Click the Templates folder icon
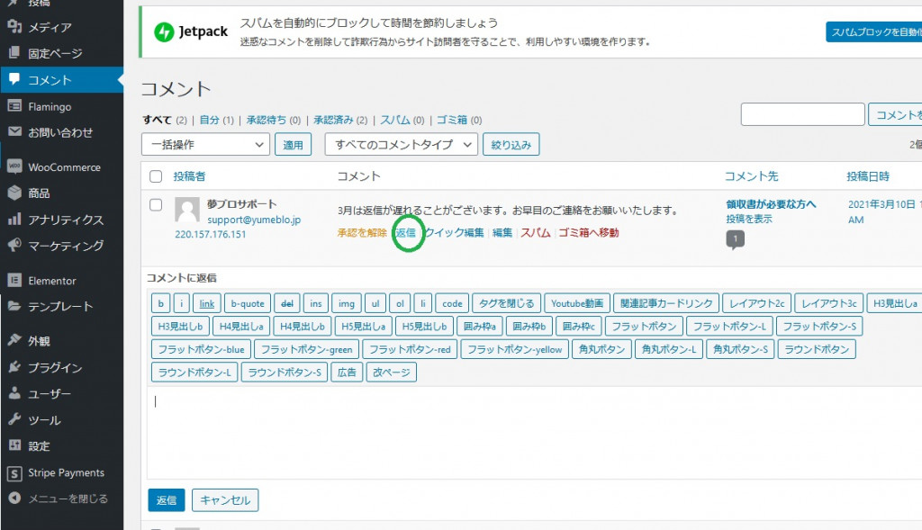Viewport: 922px width, 530px height. pos(14,306)
